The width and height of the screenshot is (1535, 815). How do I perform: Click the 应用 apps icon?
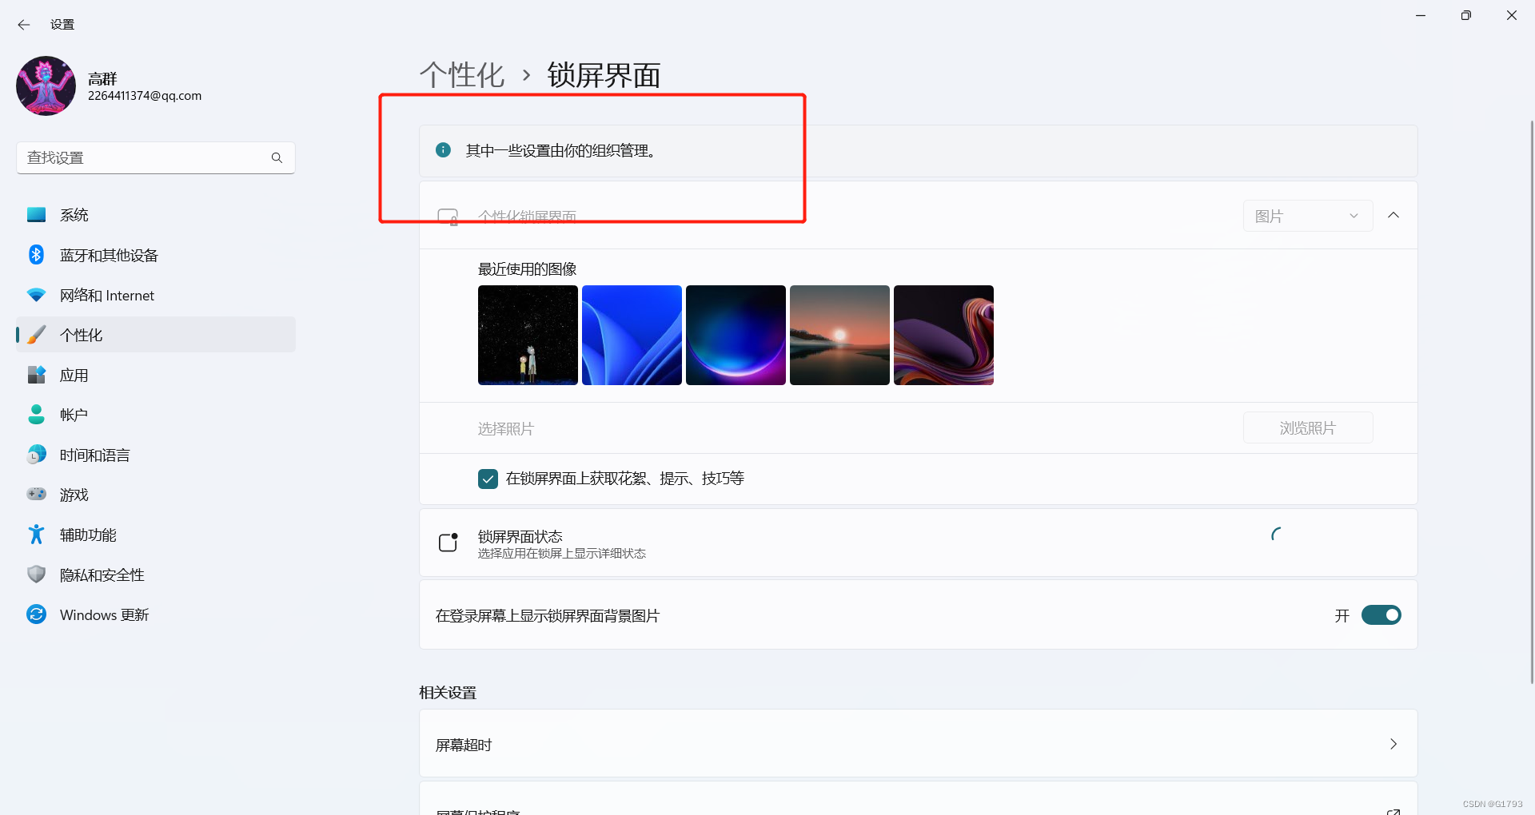click(36, 375)
